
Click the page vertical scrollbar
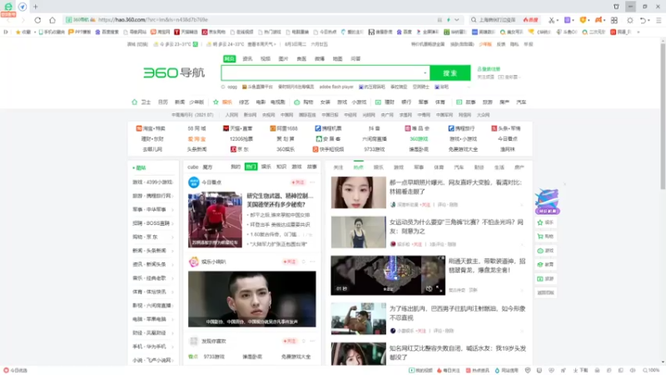663,115
